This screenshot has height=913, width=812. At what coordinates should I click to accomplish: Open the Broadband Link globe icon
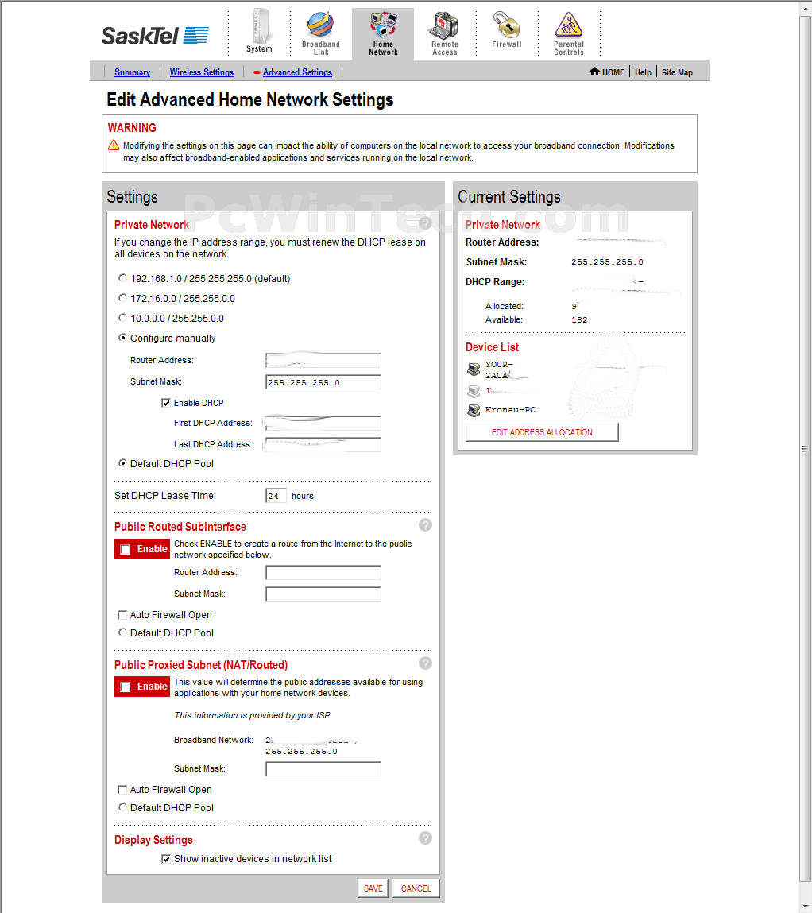point(321,25)
